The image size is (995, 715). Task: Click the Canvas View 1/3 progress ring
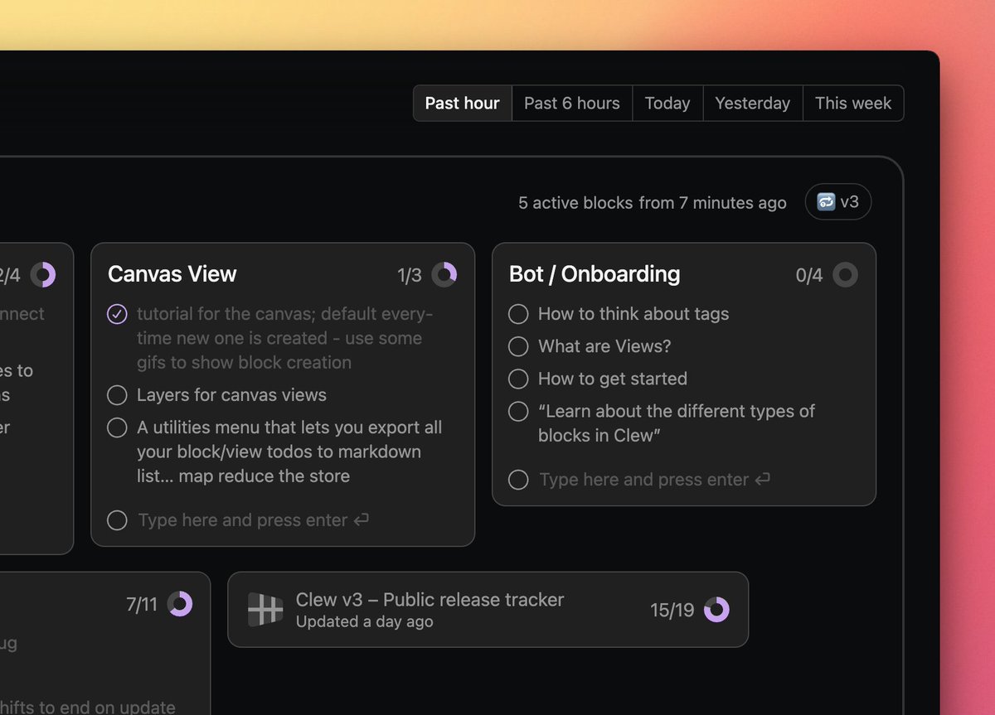tap(444, 274)
